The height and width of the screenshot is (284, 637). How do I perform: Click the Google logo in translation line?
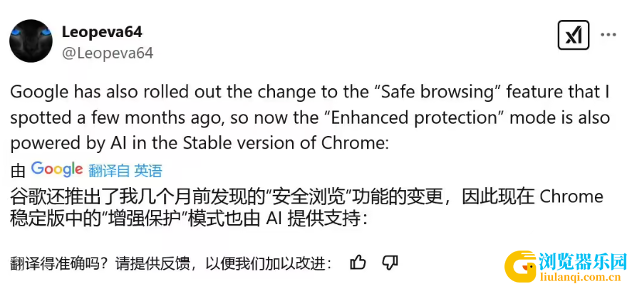point(57,169)
